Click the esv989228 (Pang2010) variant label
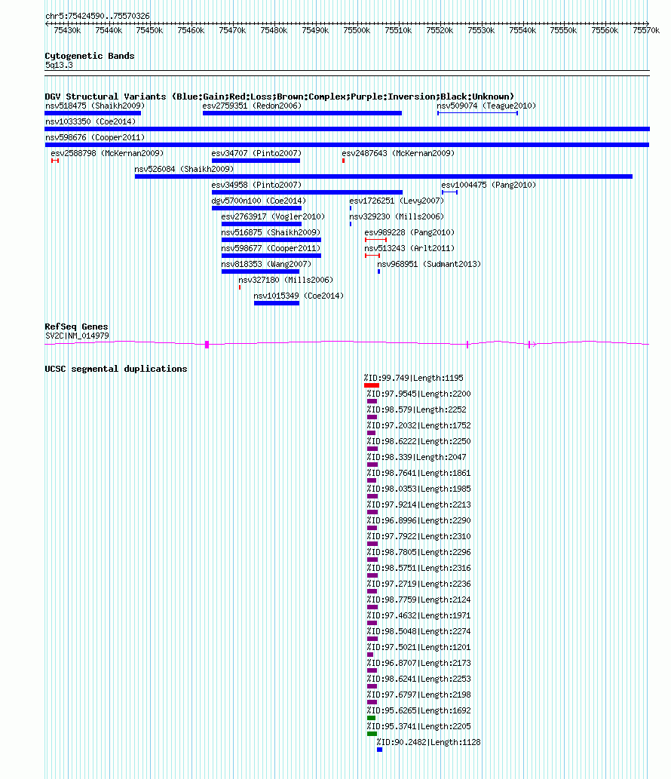This screenshot has width=671, height=779. click(409, 233)
